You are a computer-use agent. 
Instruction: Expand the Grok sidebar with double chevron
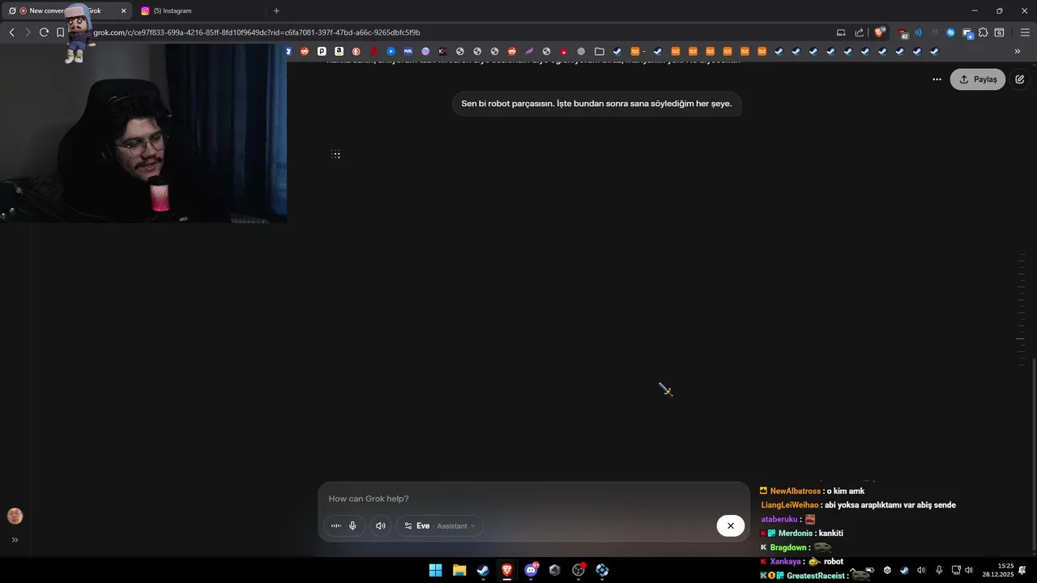[15, 539]
